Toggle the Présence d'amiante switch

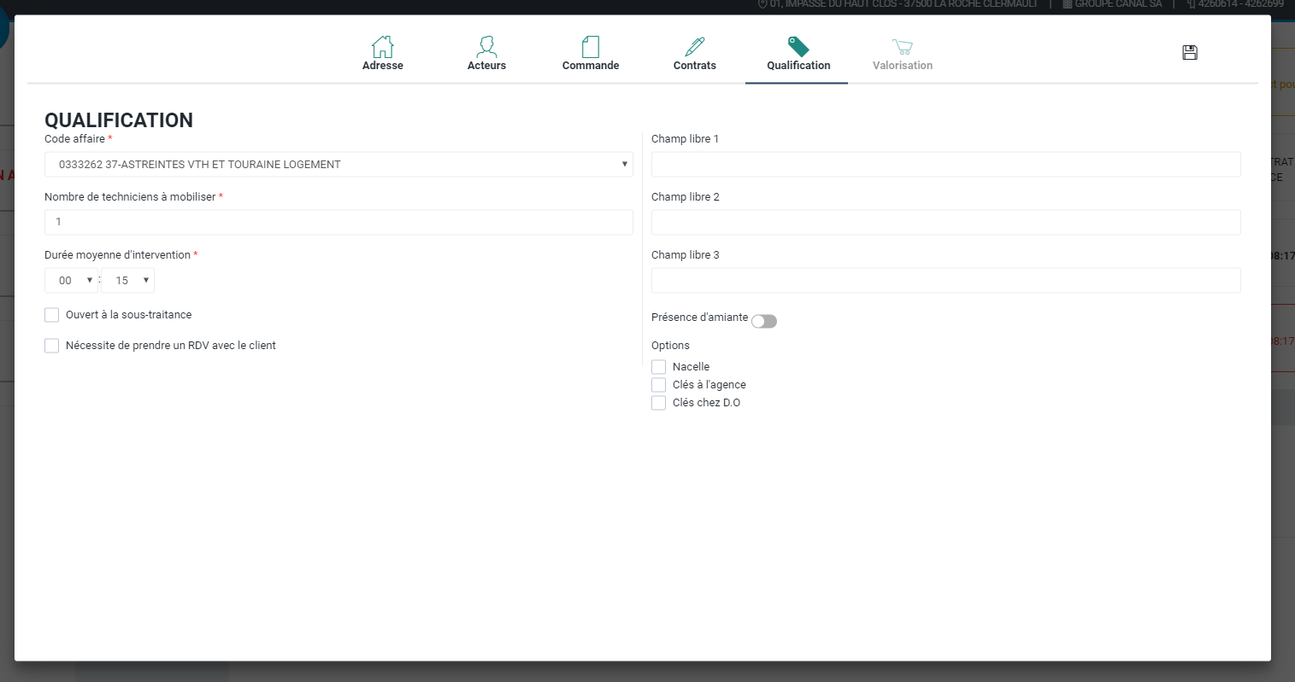(764, 321)
